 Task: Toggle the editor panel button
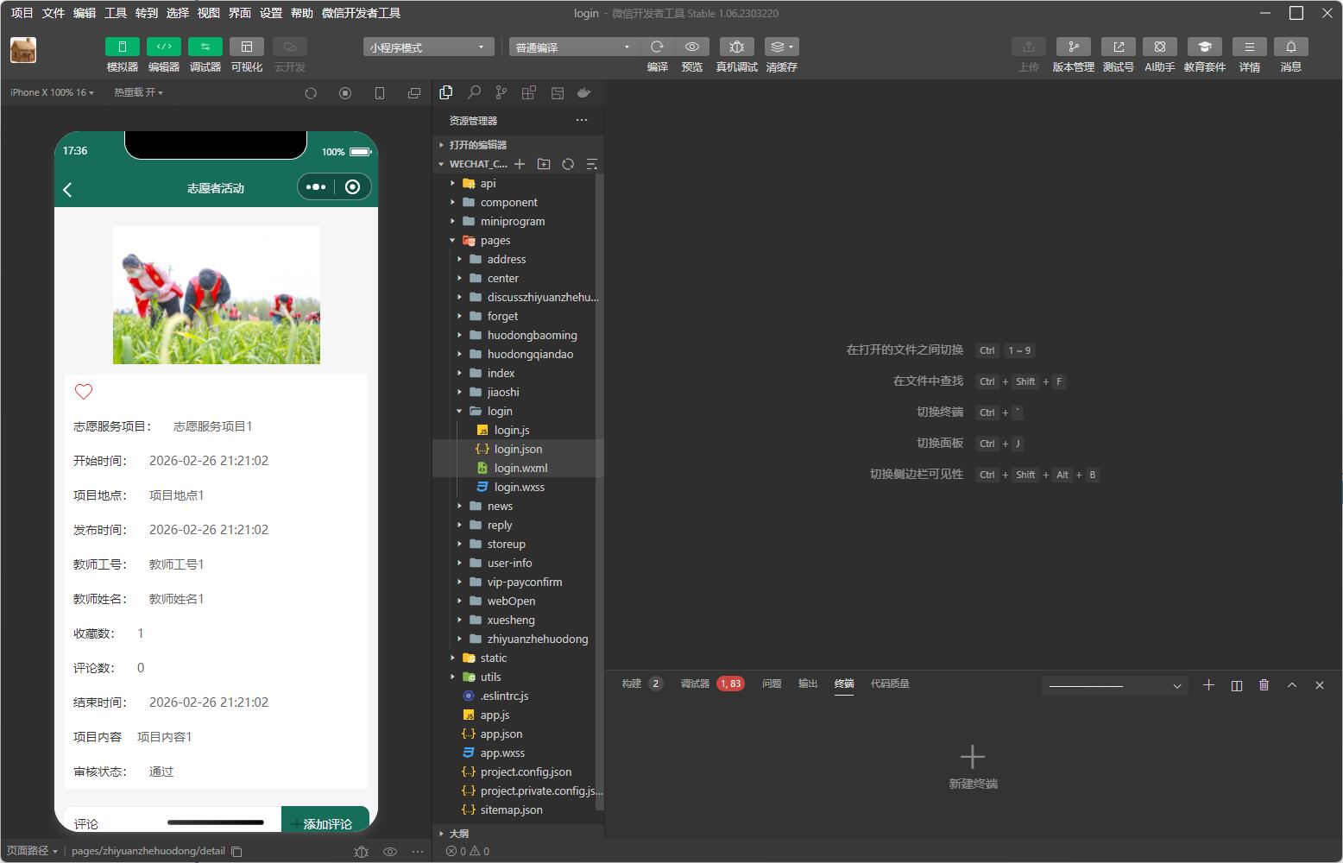point(164,47)
